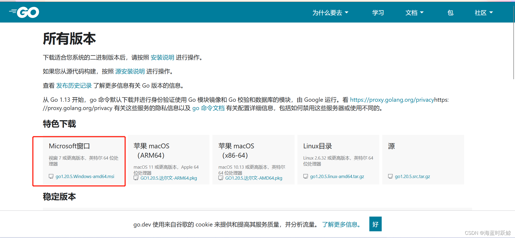Download go1.20.5.Windows-amd64.msi file link

[85, 176]
